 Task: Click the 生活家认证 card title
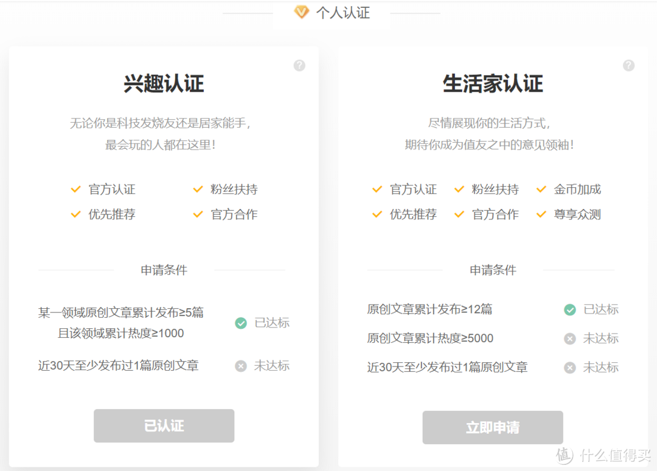coord(493,83)
